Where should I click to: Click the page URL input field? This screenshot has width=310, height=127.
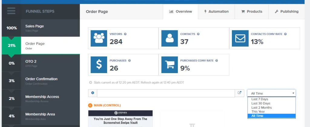pos(166,93)
